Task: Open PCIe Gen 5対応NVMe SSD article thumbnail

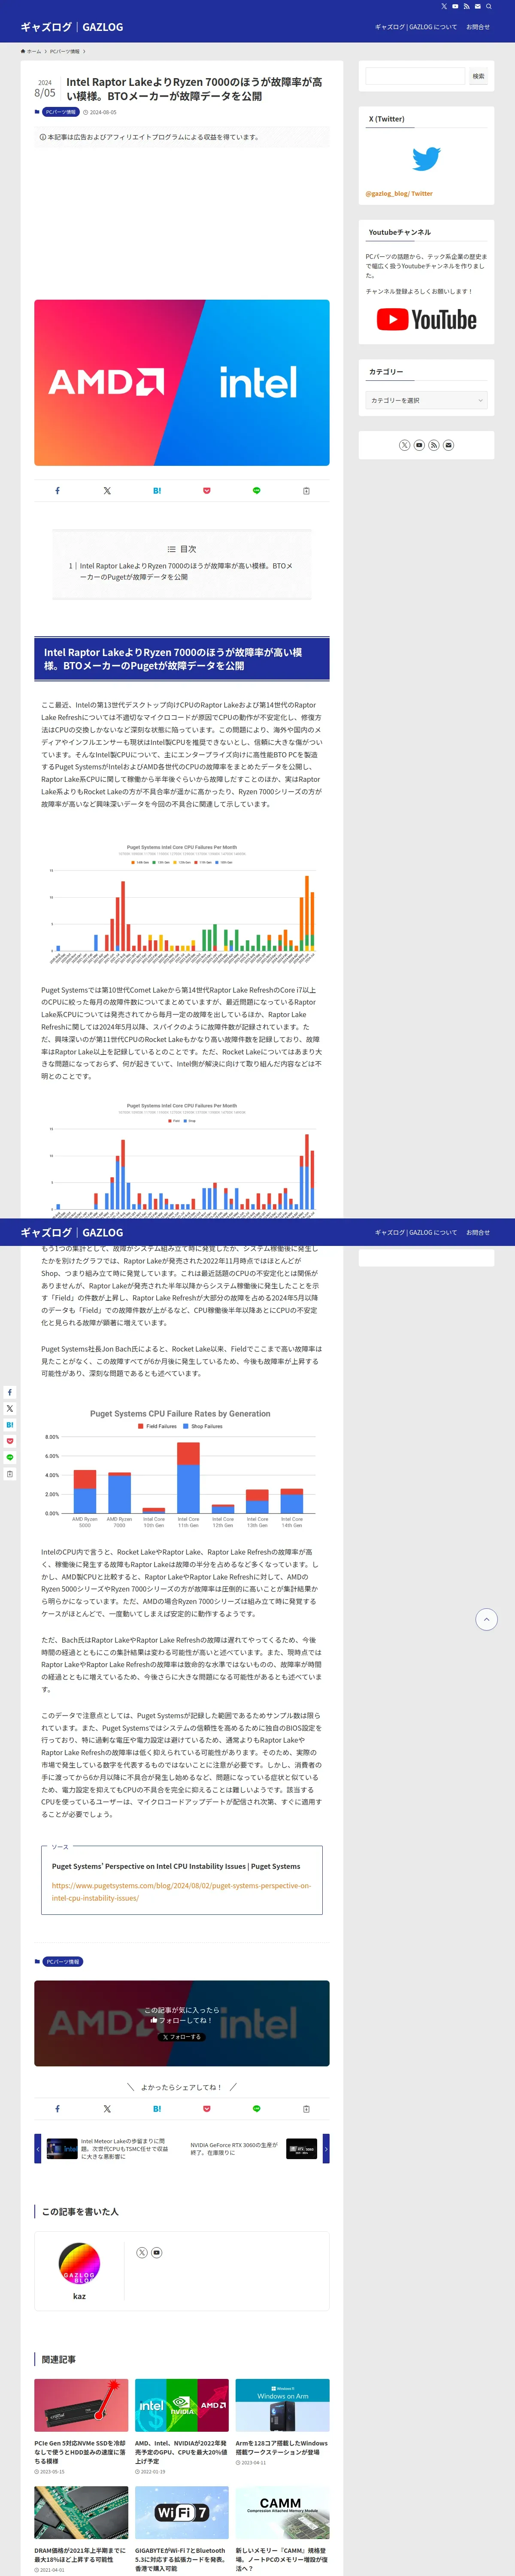Action: [x=81, y=2405]
